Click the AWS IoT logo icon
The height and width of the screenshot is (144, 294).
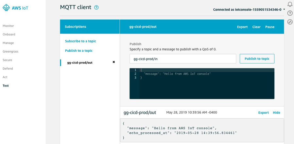click(6, 7)
